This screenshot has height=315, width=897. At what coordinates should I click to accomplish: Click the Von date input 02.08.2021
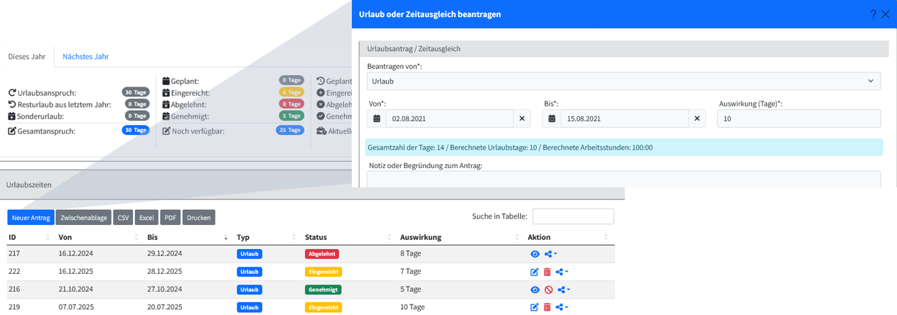[449, 118]
